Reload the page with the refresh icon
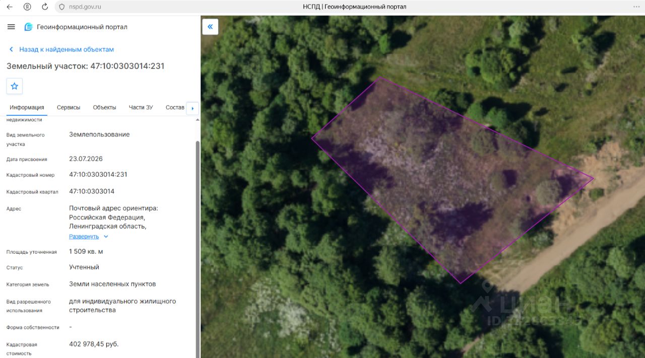The image size is (645, 358). click(45, 7)
